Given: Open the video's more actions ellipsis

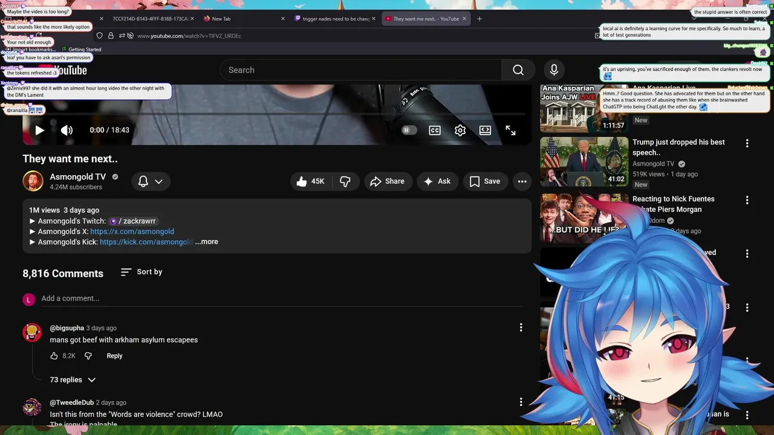Looking at the screenshot, I should (522, 181).
